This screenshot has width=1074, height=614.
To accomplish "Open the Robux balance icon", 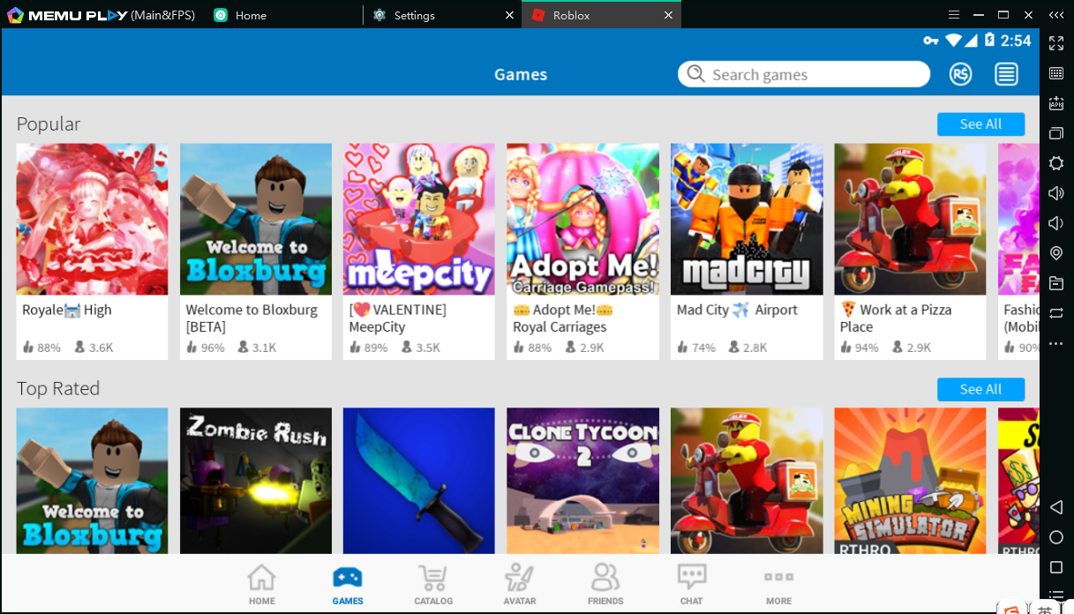I will coord(961,74).
